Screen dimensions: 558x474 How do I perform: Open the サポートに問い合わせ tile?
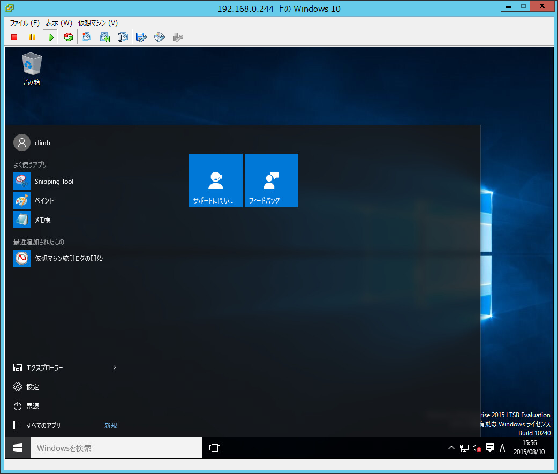(216, 180)
